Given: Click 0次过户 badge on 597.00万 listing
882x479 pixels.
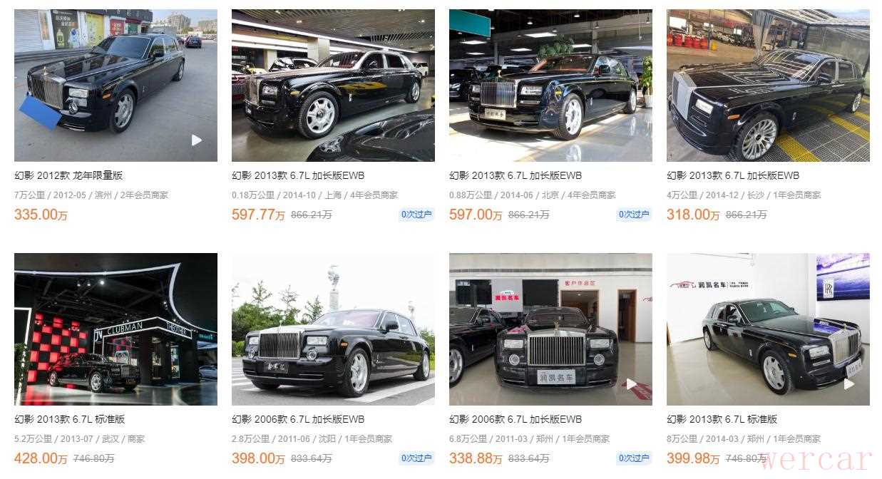Looking at the screenshot, I should pyautogui.click(x=634, y=215).
